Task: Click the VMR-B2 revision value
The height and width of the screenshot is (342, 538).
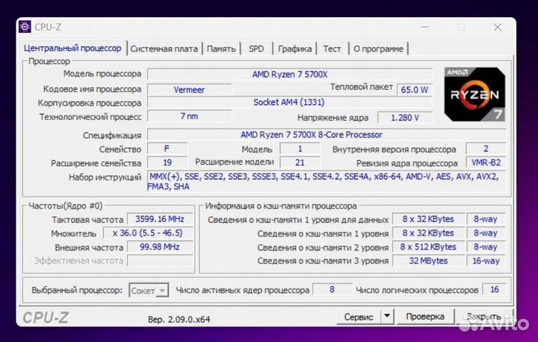Action: (x=486, y=162)
